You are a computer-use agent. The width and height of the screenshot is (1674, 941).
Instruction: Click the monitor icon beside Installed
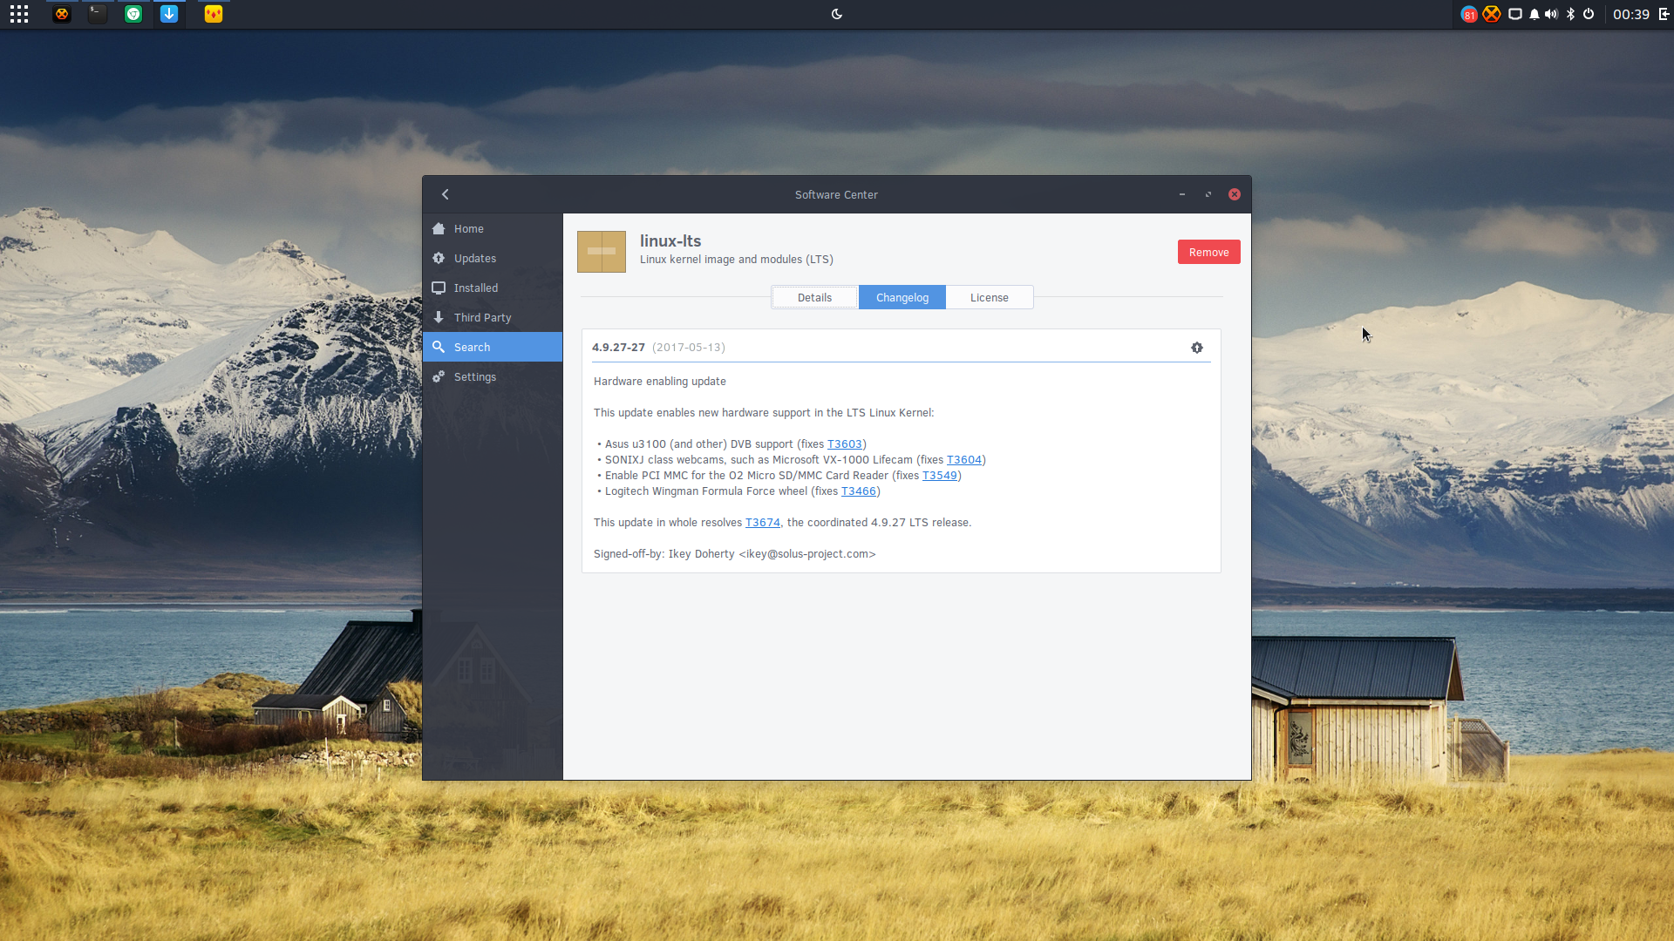point(439,288)
